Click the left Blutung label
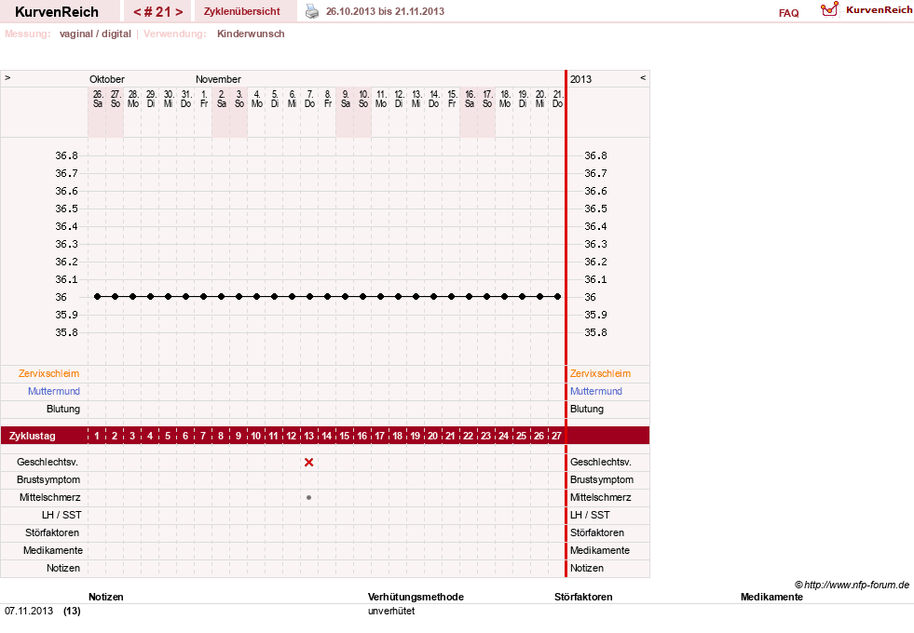914x633 pixels. pyautogui.click(x=63, y=409)
